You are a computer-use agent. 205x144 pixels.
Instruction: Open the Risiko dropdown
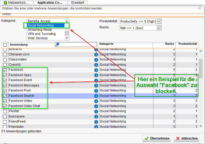click(x=140, y=28)
